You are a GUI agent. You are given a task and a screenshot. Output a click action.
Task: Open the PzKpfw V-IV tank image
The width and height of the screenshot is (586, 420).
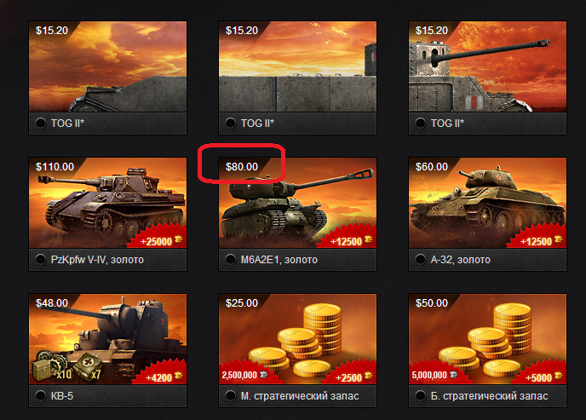tap(107, 203)
